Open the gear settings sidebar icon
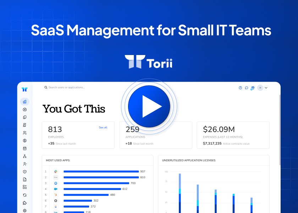This screenshot has width=298, height=213. coord(25,211)
